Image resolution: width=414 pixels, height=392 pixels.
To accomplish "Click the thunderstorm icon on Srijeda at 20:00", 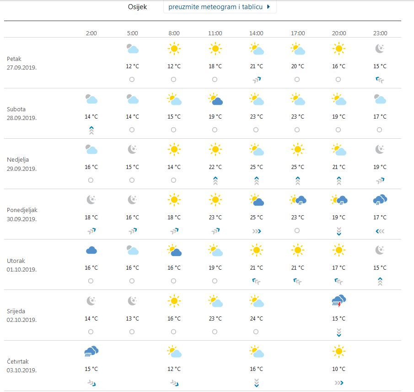I will click(339, 301).
